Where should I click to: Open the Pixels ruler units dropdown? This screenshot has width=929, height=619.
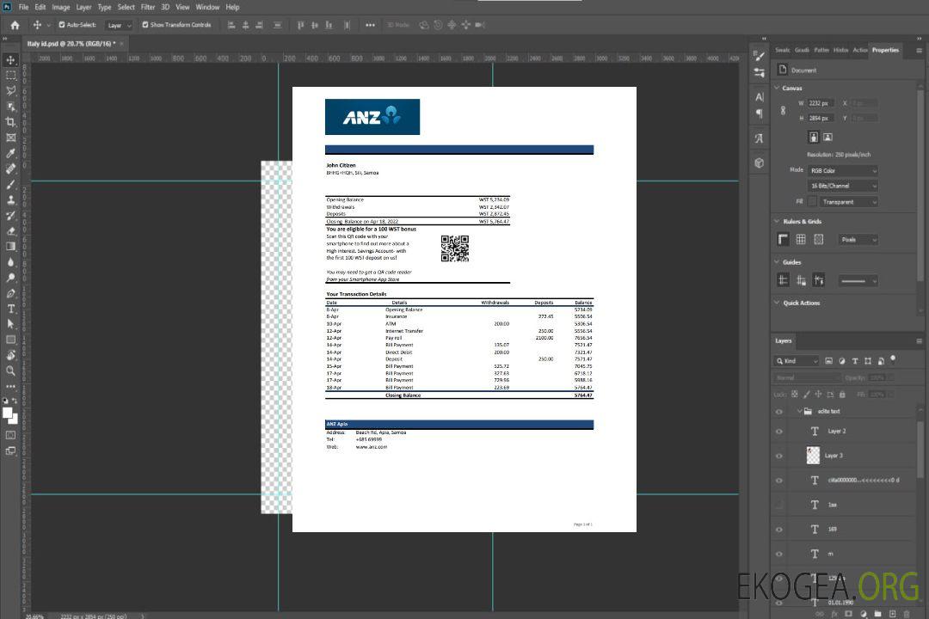pos(858,240)
